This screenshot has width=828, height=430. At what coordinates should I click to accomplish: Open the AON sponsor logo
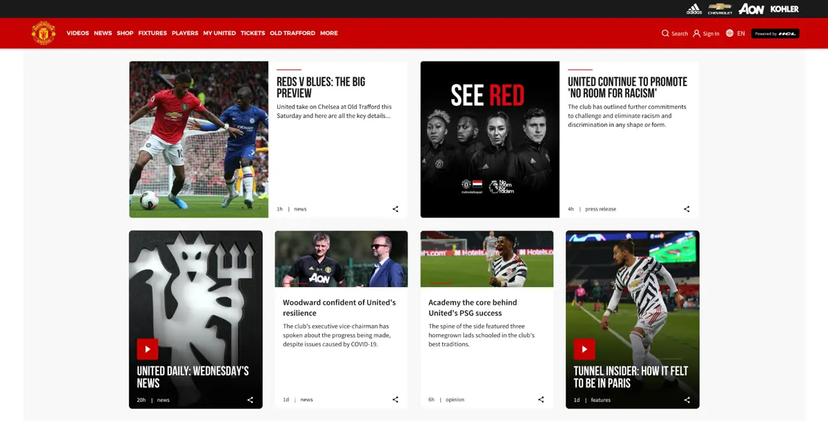tap(751, 9)
